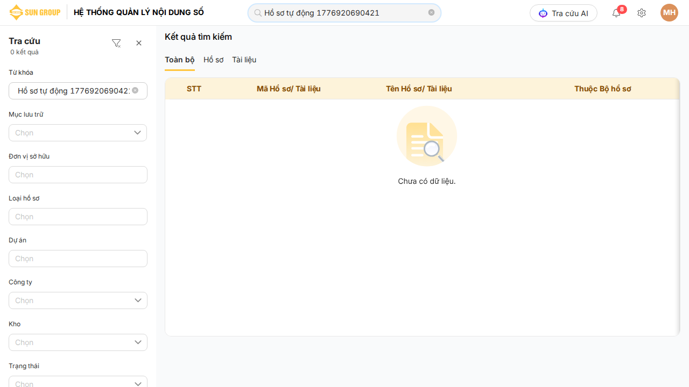Reset filters with the funnel icon
The height and width of the screenshot is (387, 689).
click(116, 44)
